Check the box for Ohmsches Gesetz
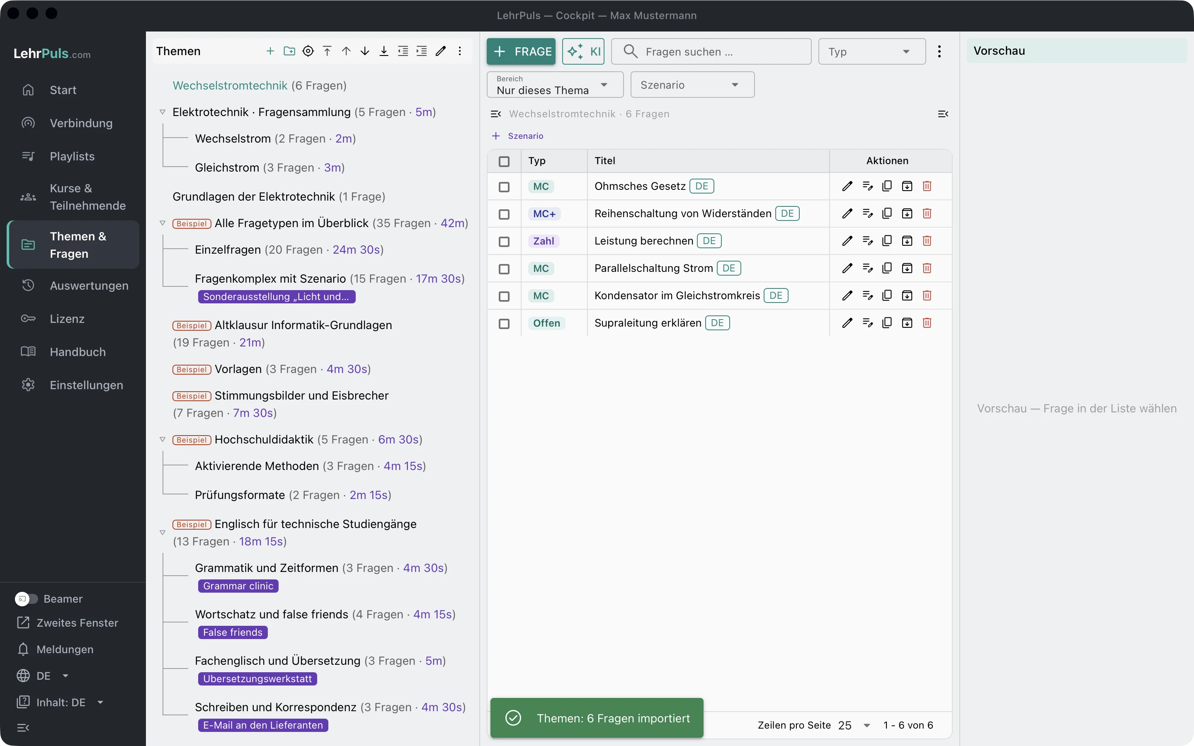Image resolution: width=1194 pixels, height=746 pixels. (504, 187)
